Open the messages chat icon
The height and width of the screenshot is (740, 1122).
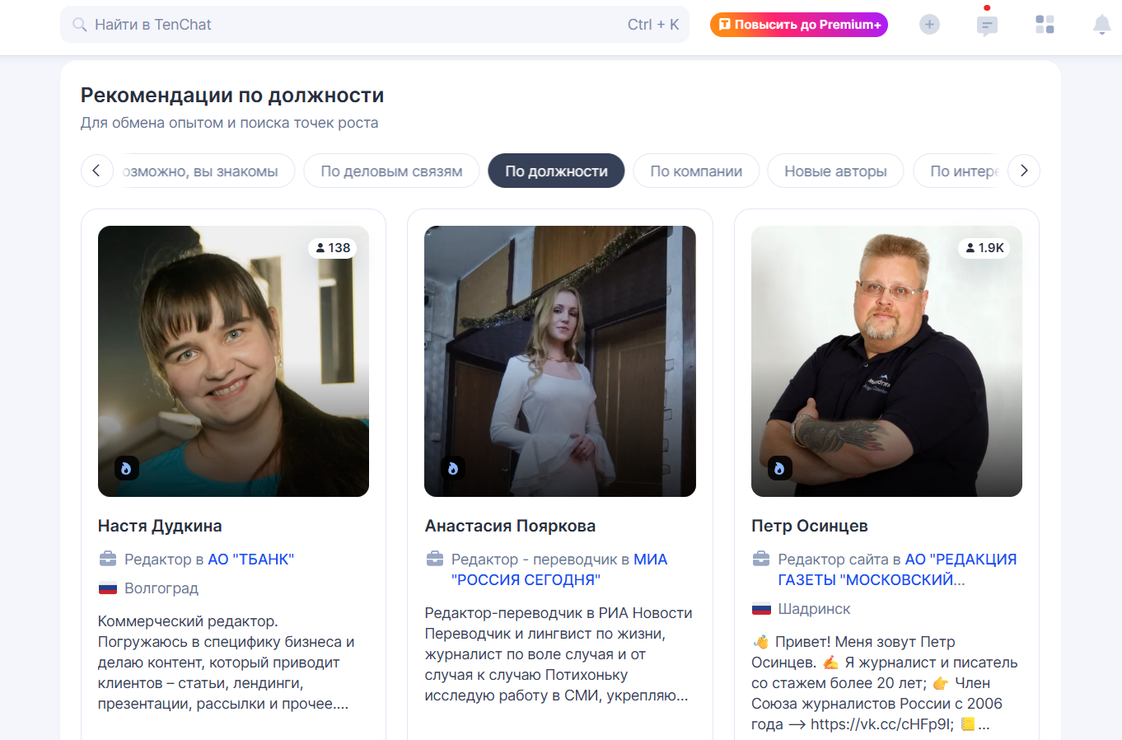(987, 26)
